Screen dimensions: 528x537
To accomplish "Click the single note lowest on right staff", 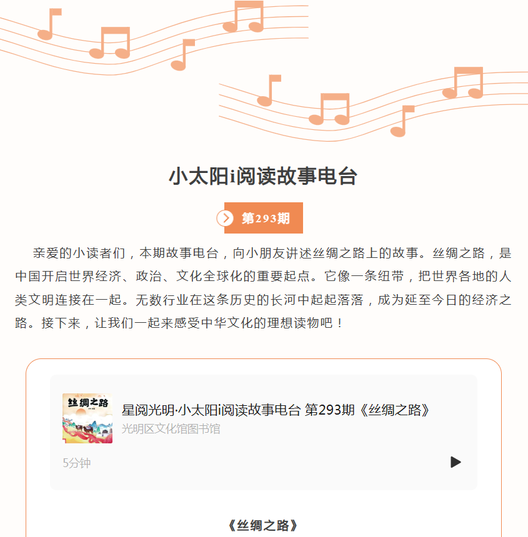I will coord(402,121).
